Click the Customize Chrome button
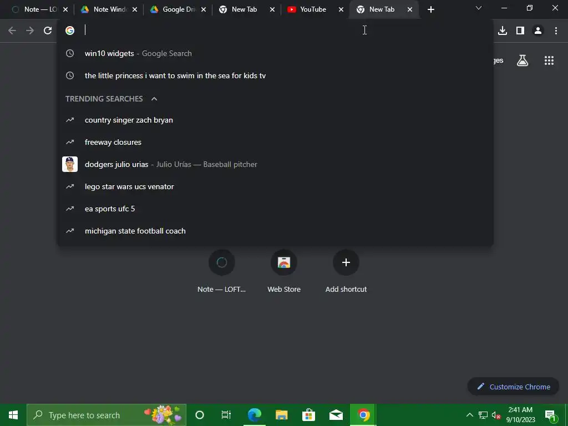Image resolution: width=568 pixels, height=426 pixels. tap(513, 387)
